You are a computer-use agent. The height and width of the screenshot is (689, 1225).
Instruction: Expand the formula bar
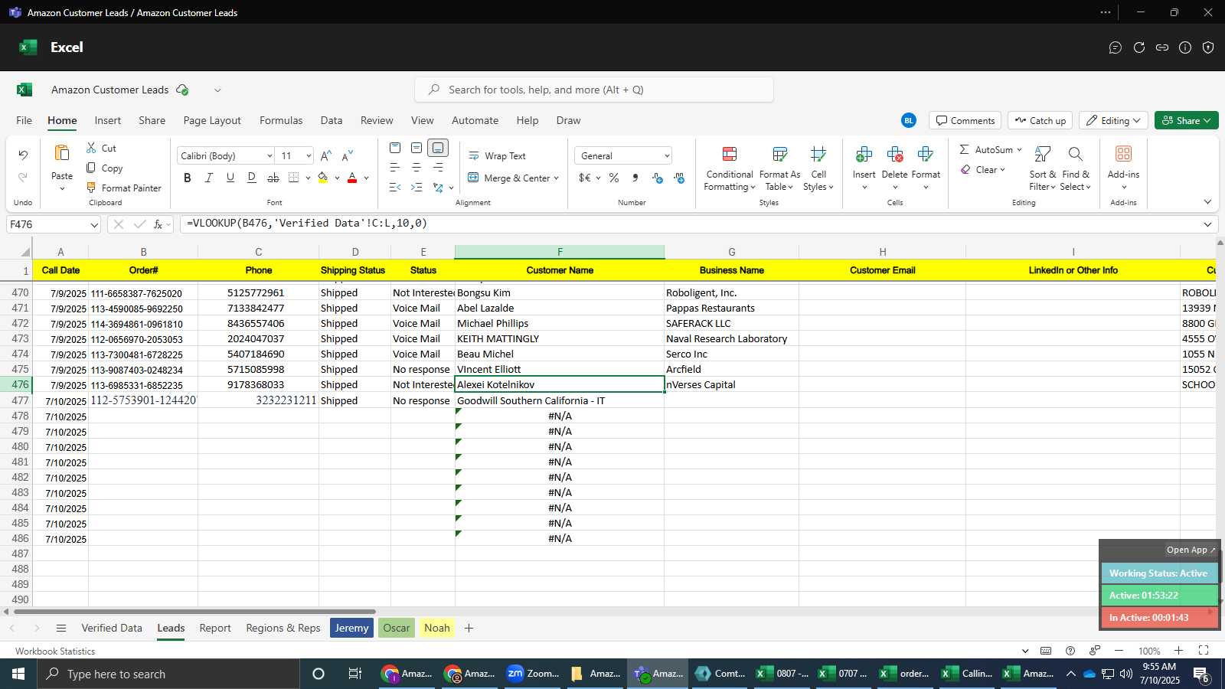(x=1207, y=224)
